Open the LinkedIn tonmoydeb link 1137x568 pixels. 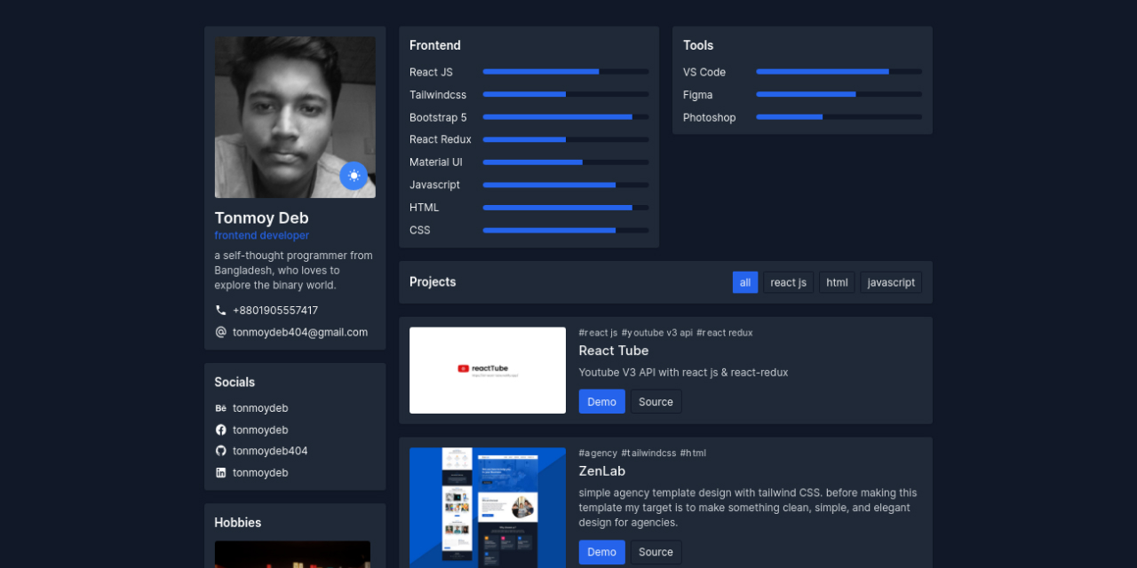[260, 473]
